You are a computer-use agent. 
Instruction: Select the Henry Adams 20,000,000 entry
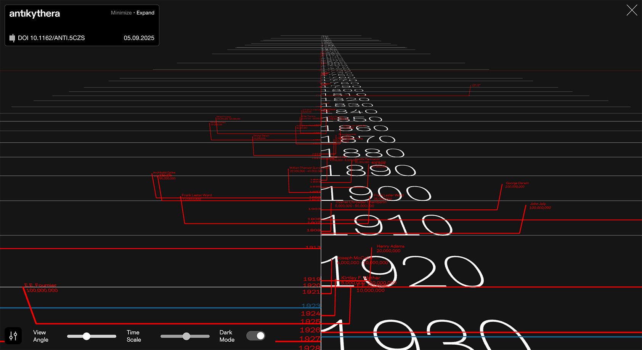tap(390, 248)
